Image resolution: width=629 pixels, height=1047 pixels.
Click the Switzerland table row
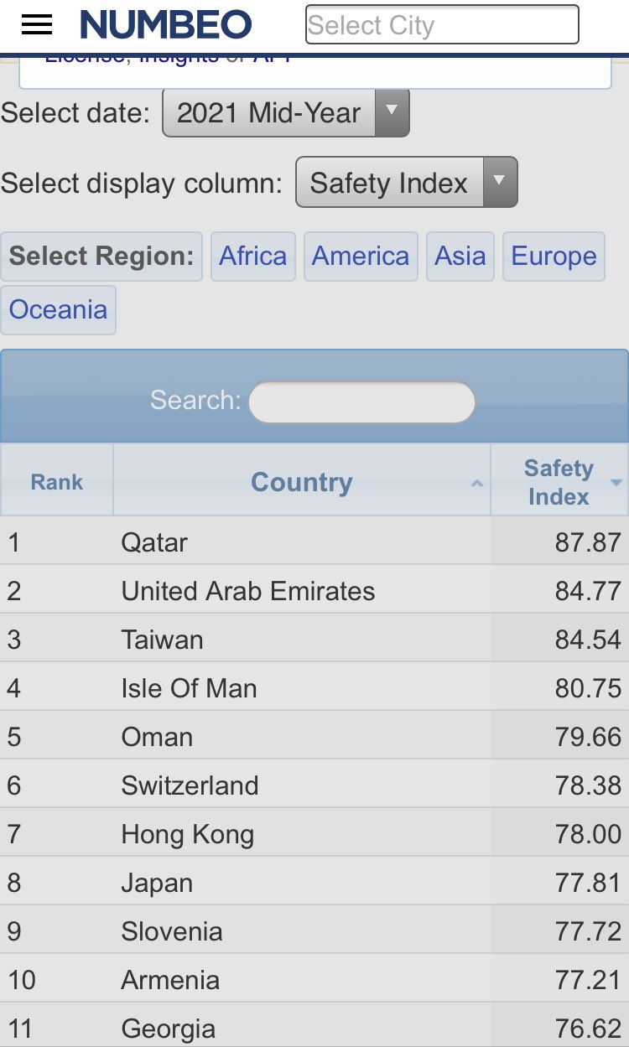[x=314, y=785]
